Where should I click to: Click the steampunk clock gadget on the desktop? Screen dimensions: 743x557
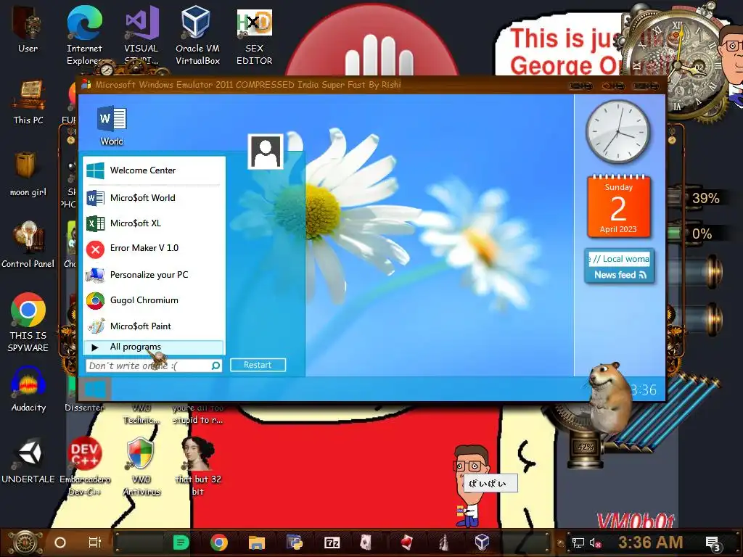(x=678, y=64)
